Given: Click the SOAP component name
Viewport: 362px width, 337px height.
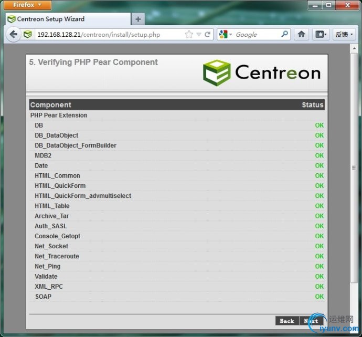Looking at the screenshot, I should coord(43,297).
